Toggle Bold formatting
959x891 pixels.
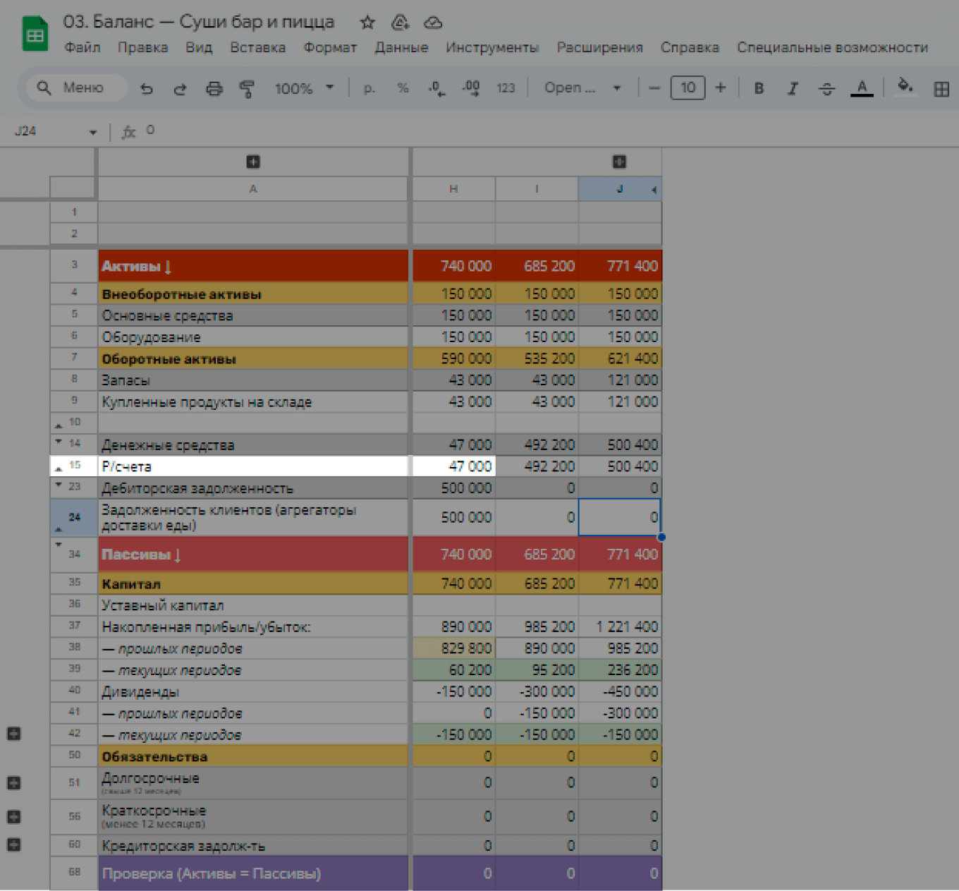(759, 88)
